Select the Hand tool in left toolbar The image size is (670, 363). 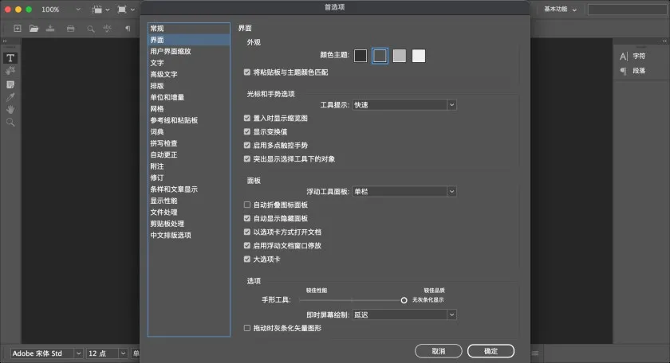point(10,110)
